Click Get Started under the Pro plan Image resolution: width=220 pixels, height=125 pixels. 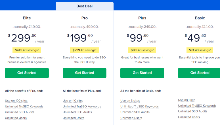[85, 73]
